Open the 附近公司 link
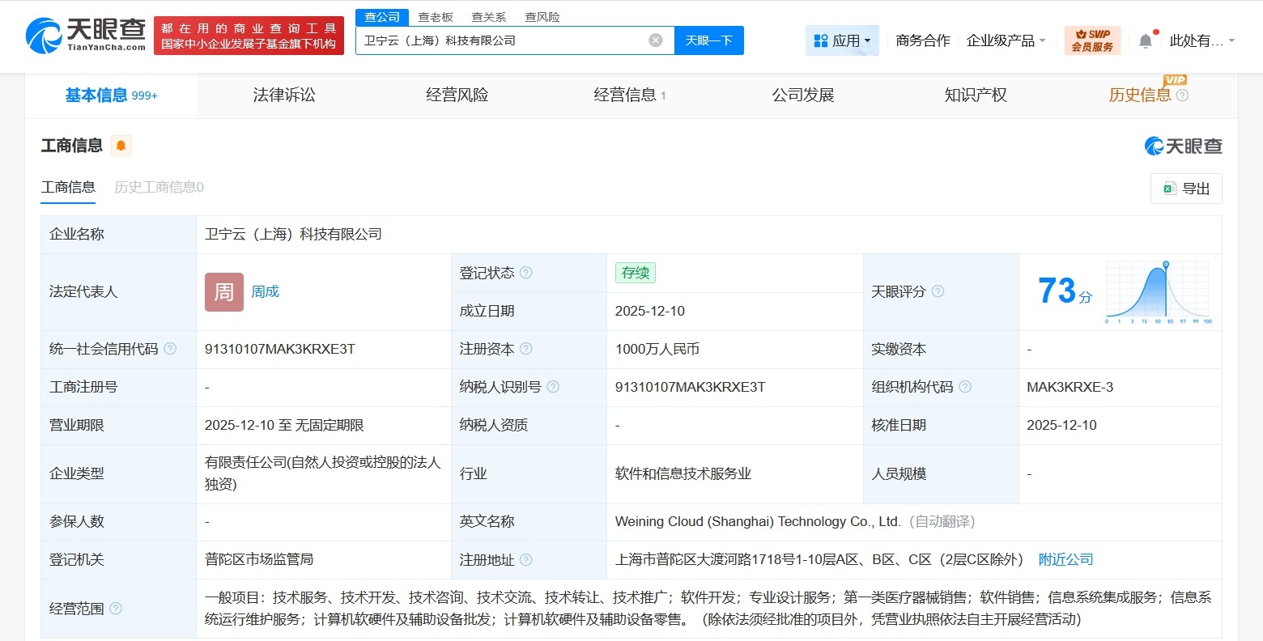Image resolution: width=1263 pixels, height=641 pixels. (x=1065, y=559)
